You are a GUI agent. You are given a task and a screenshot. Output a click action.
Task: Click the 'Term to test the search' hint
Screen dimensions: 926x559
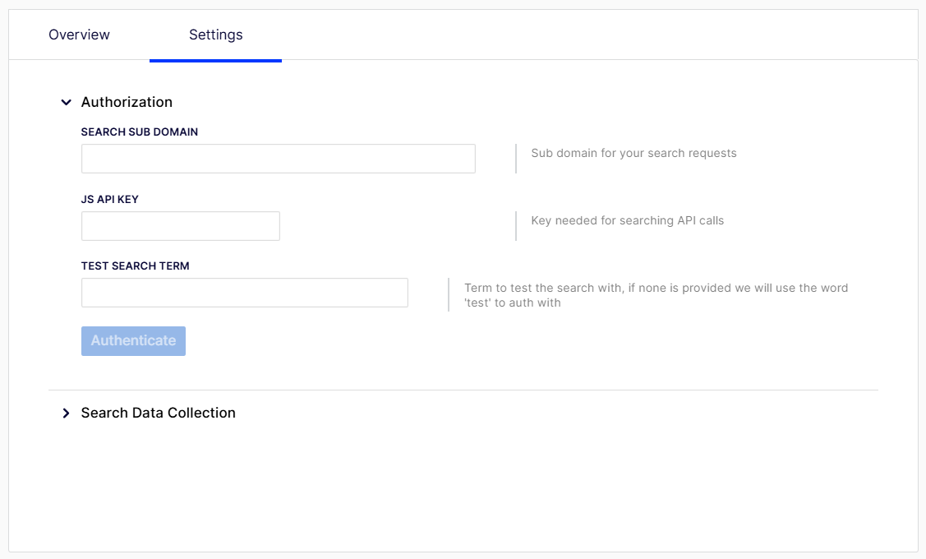(x=656, y=295)
